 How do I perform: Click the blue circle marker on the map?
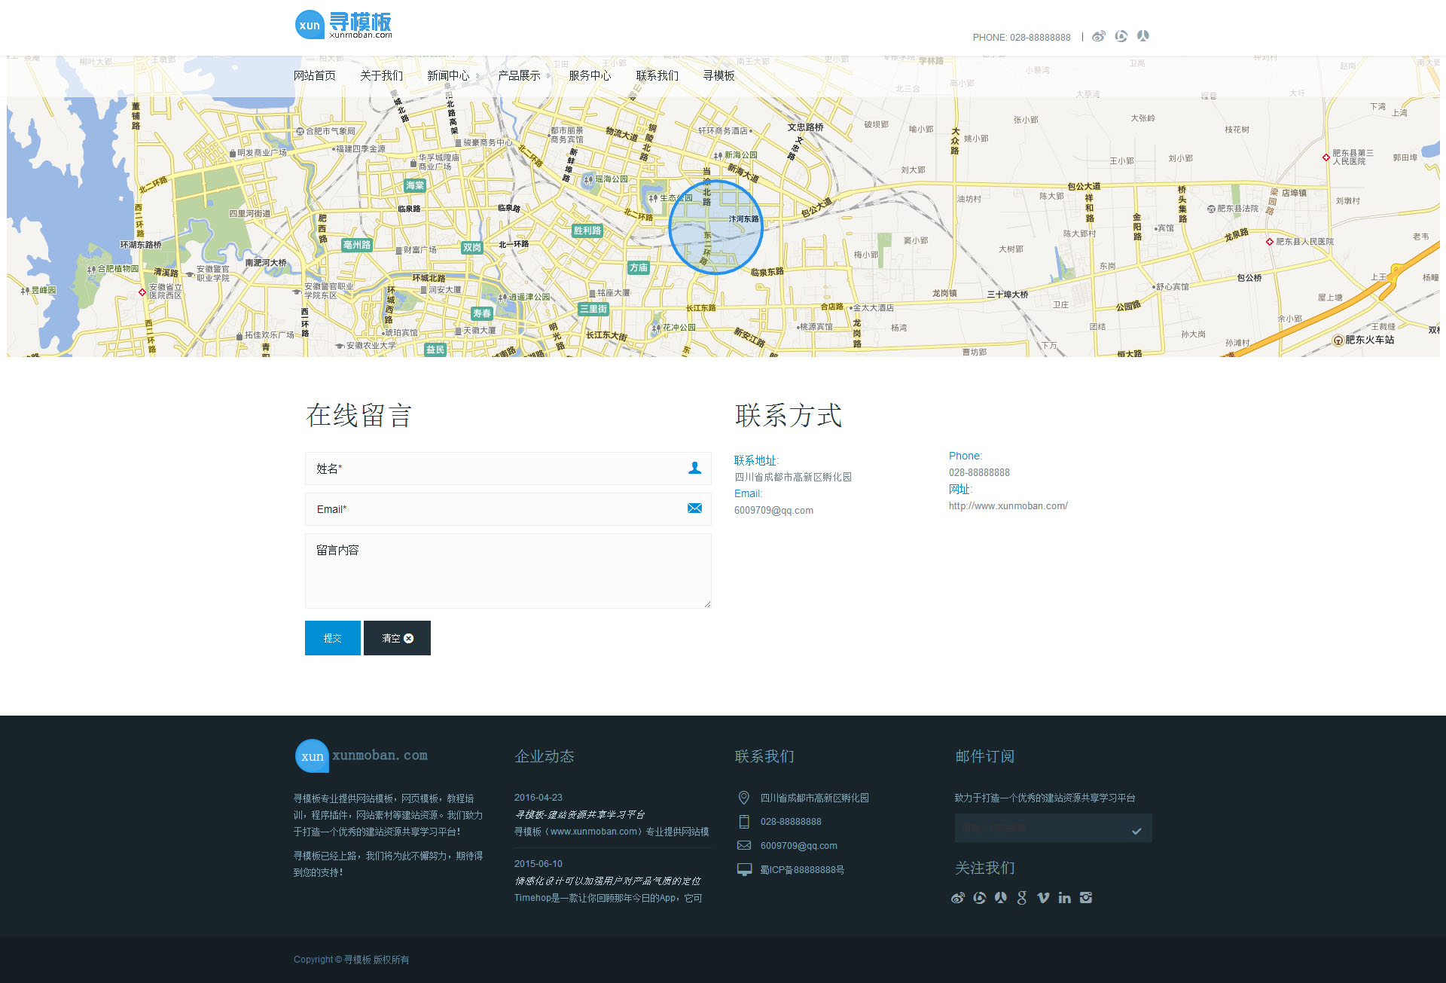(x=715, y=227)
